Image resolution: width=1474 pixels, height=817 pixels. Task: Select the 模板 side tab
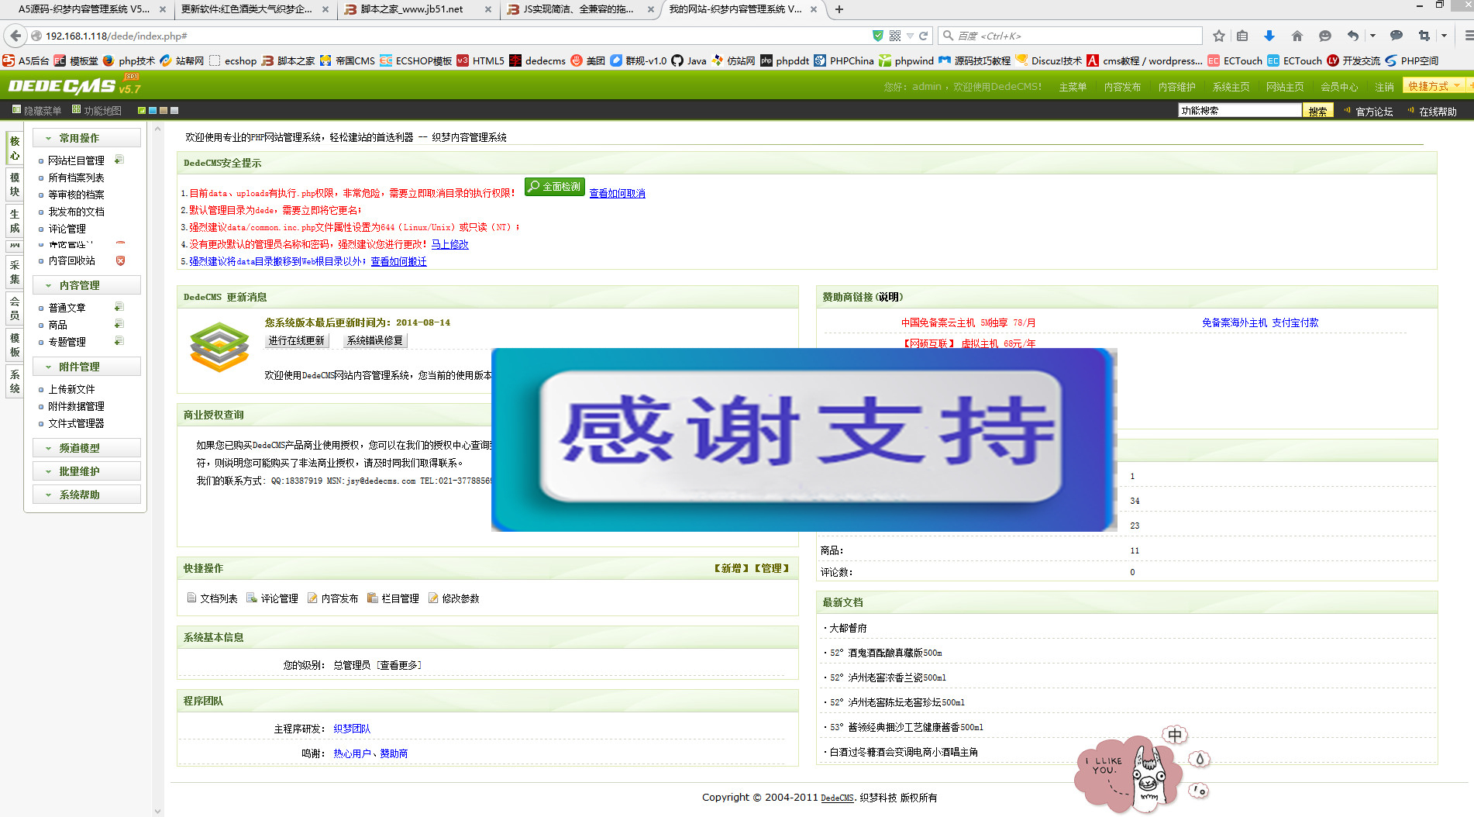point(15,345)
